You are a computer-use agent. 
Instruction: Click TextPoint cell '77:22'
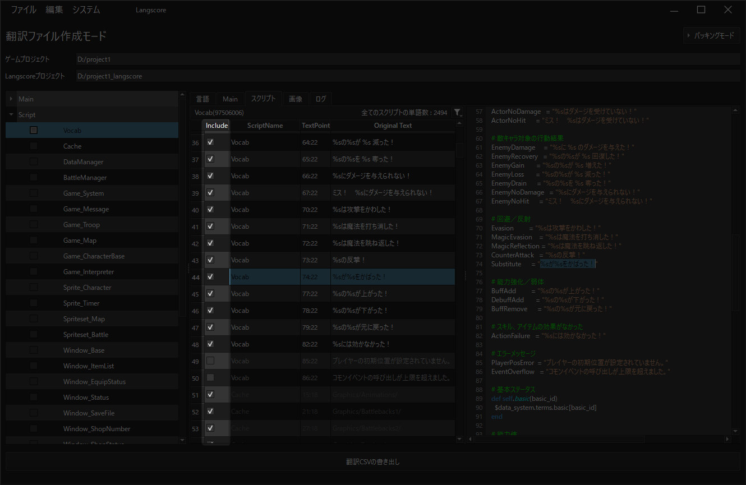click(x=315, y=294)
